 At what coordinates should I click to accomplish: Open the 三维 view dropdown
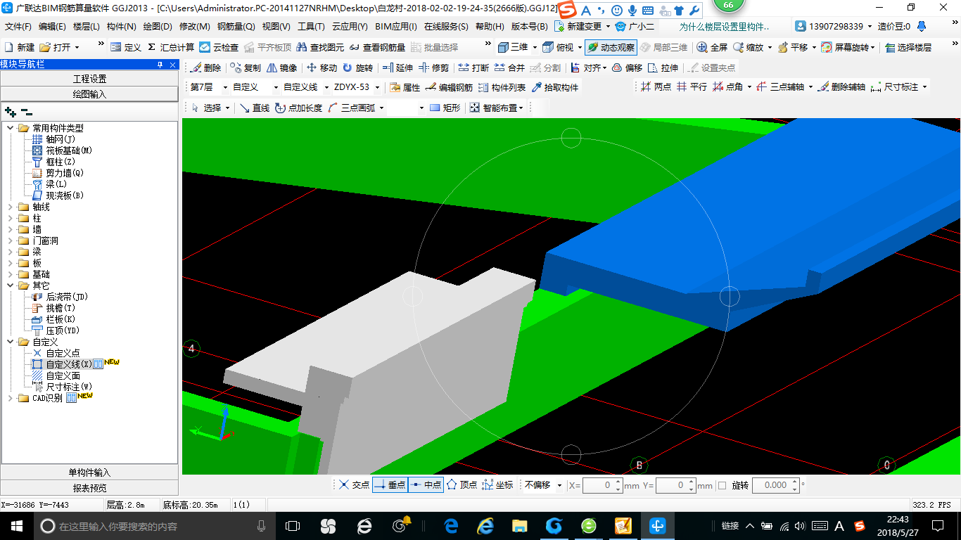tap(535, 47)
